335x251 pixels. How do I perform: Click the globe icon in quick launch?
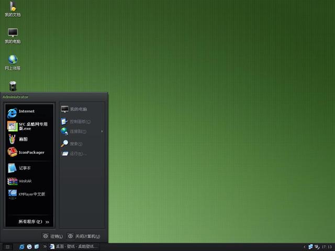[29, 247]
